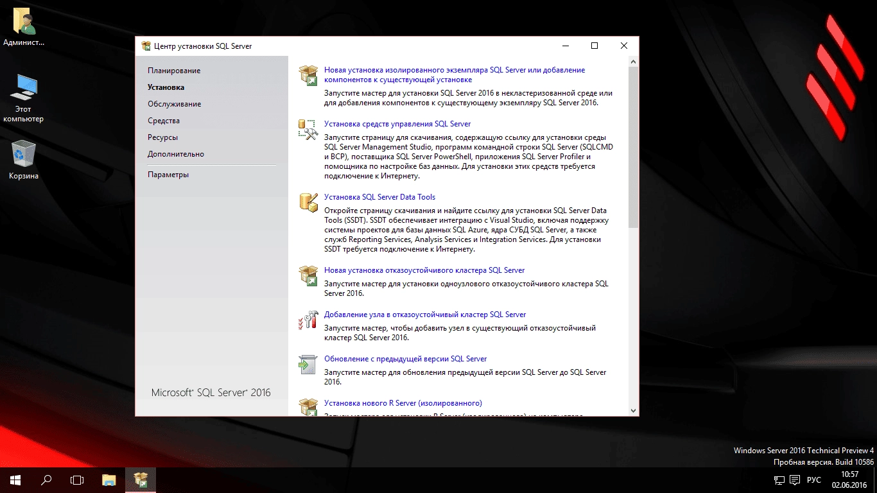Open link Добавление узла в отказоустойчивый кластер
This screenshot has height=493, width=877.
tap(425, 315)
